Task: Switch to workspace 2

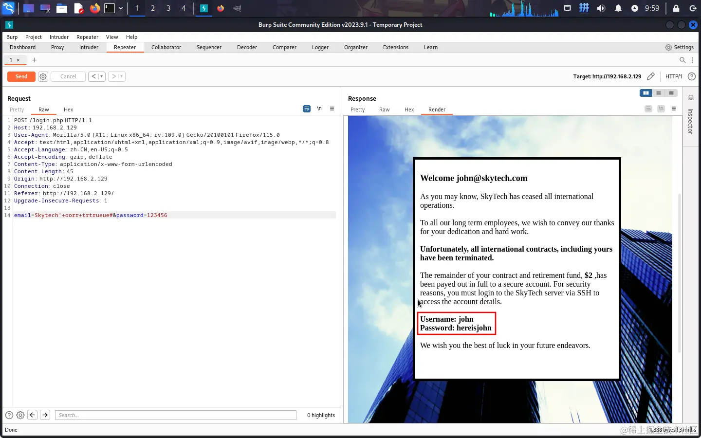Action: (153, 8)
